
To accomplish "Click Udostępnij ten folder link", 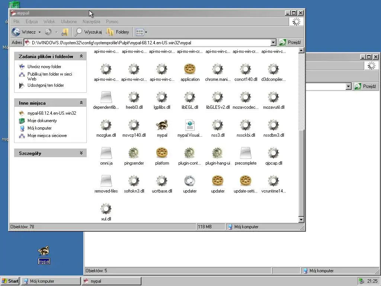I will [46, 85].
